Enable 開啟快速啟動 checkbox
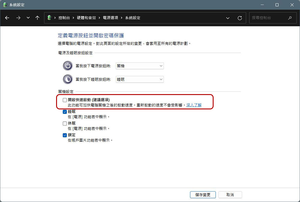Screen dimensions: 300x202 65,100
